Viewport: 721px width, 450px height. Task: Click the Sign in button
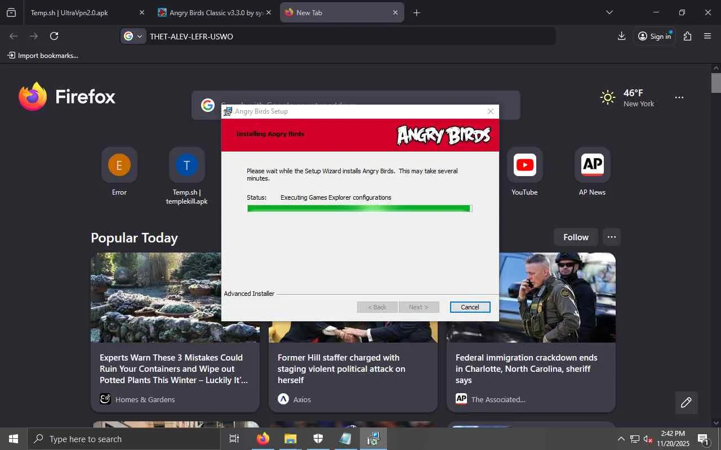point(655,36)
